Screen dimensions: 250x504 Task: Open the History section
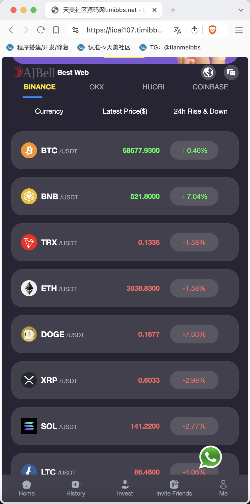point(76,488)
